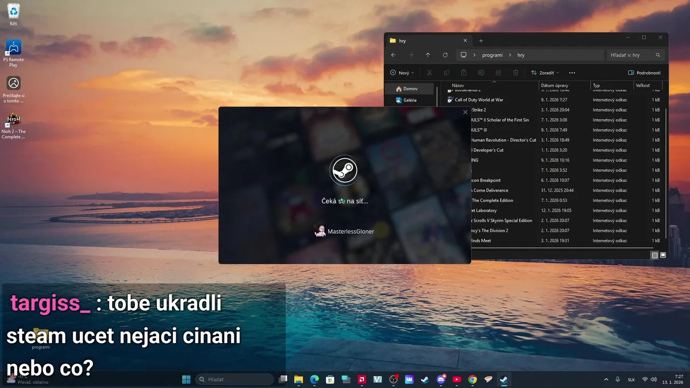The width and height of the screenshot is (690, 388).
Task: Close the Steam waiting-for-network dialog
Action: coord(465,112)
